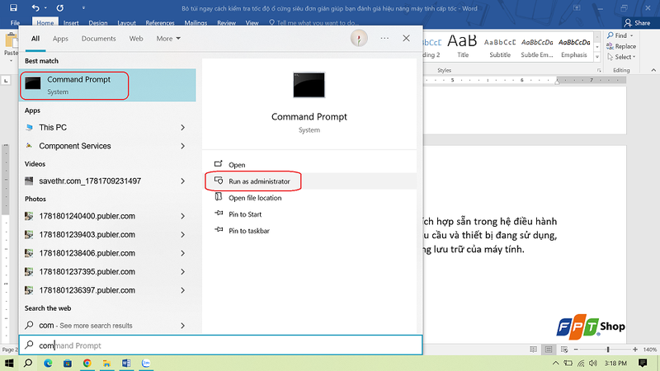Click the Redo icon in Word toolbar
Viewport: 660px width, 371px height.
(x=60, y=7)
